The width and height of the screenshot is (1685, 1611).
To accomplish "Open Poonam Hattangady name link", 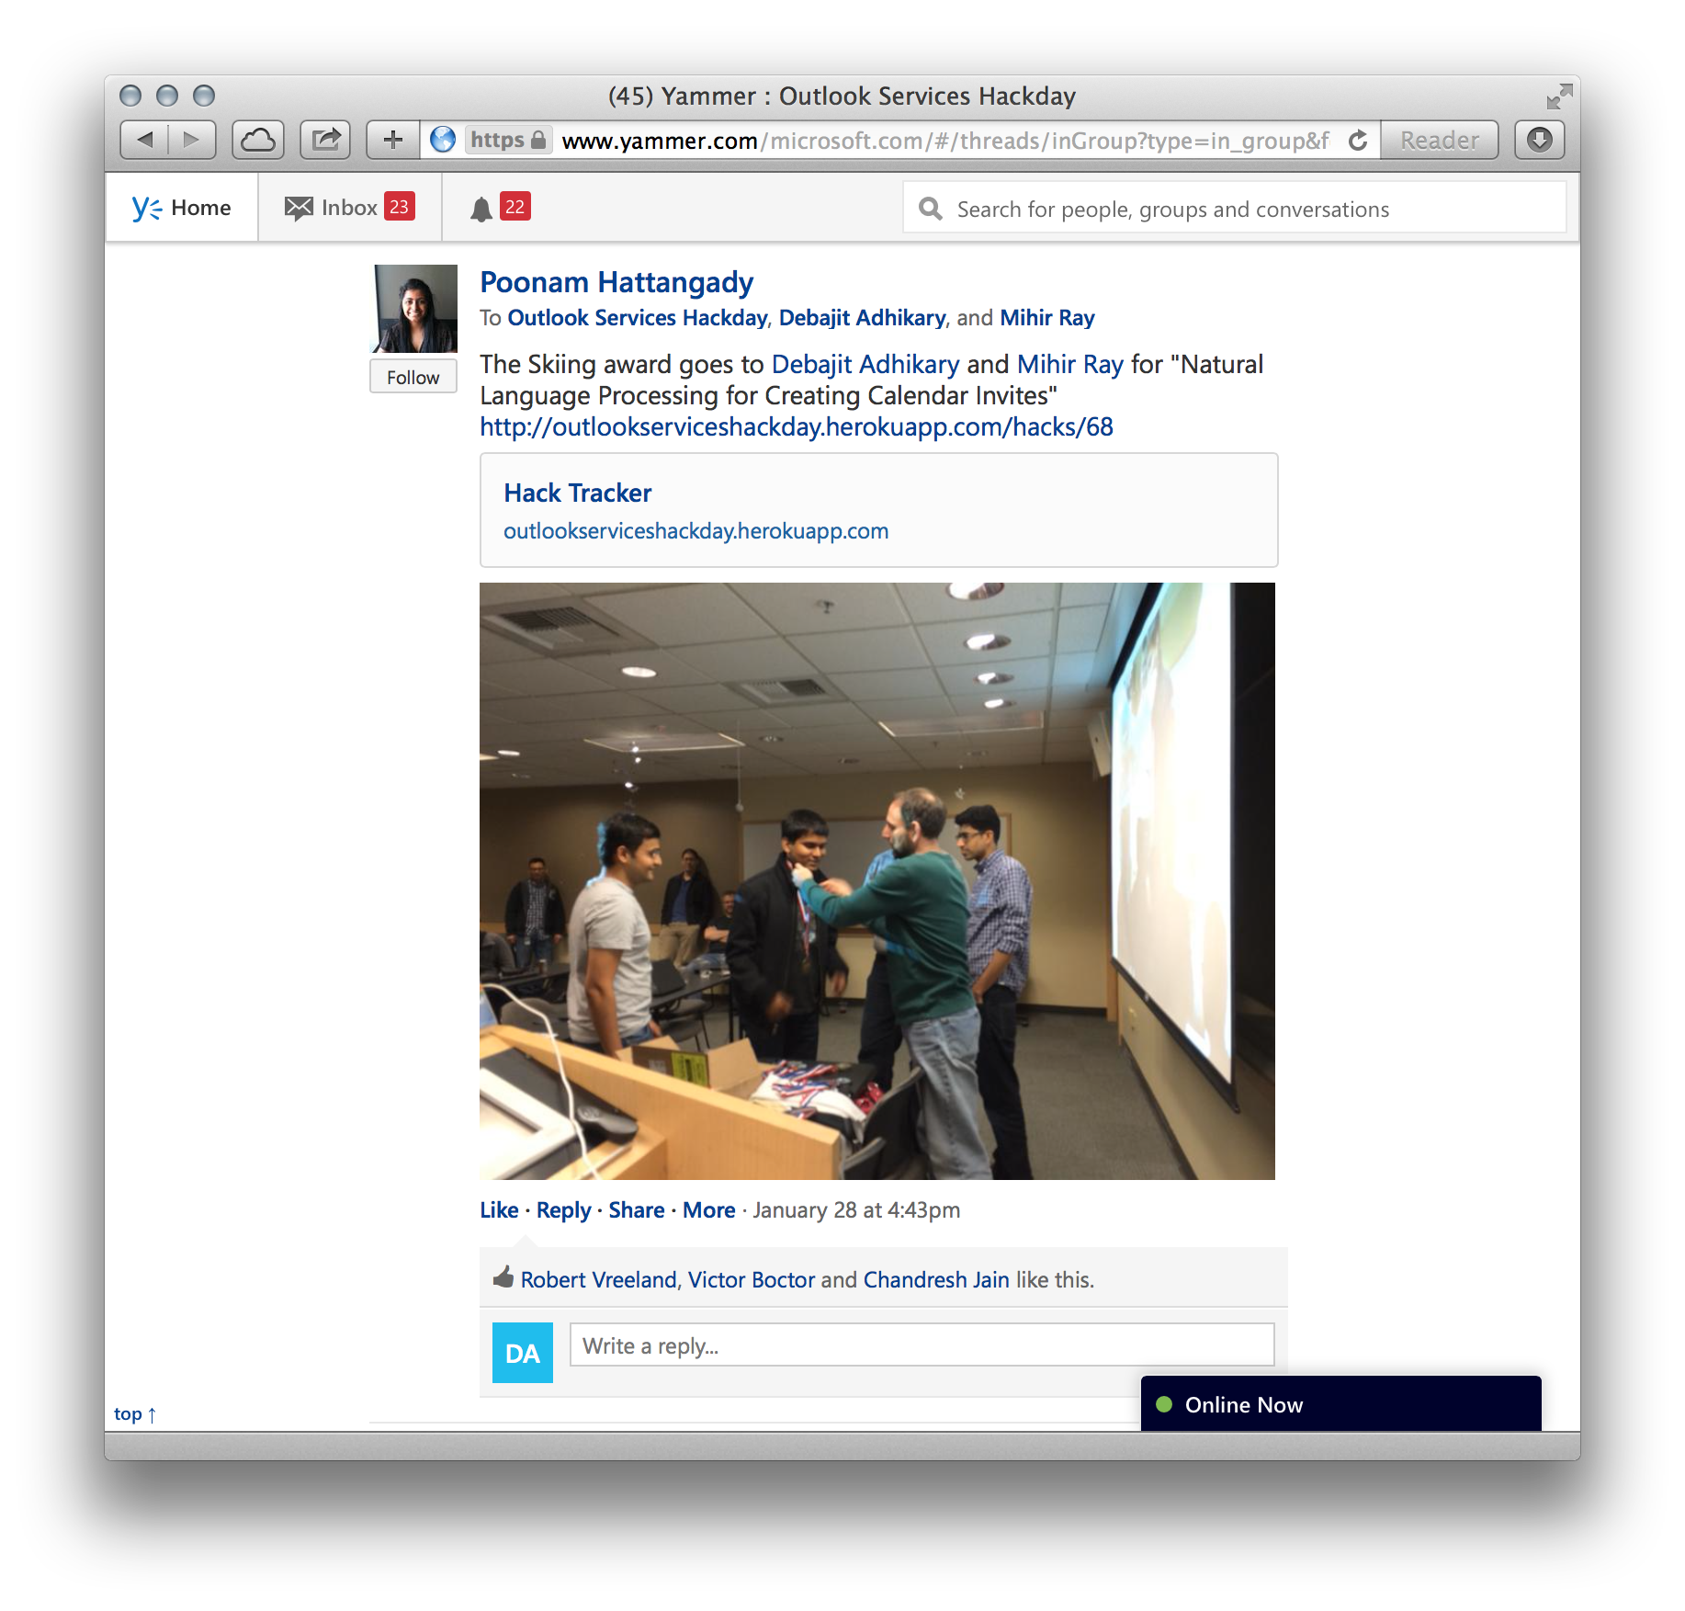I will [x=616, y=282].
